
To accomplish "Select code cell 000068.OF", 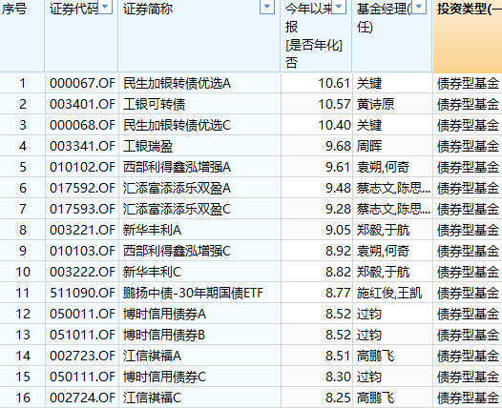I will 82,125.
